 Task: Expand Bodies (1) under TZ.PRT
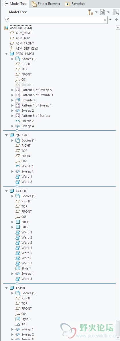12,293
